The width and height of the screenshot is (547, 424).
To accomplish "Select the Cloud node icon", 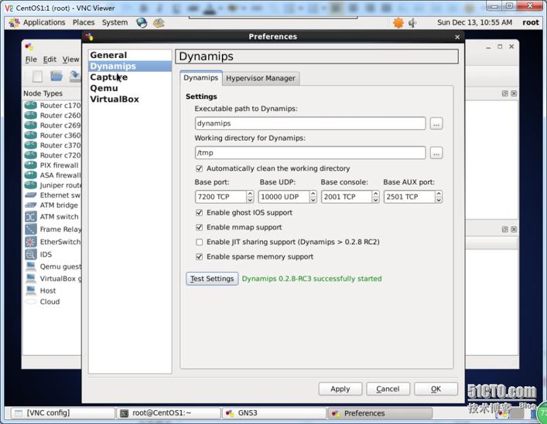I will coord(31,301).
